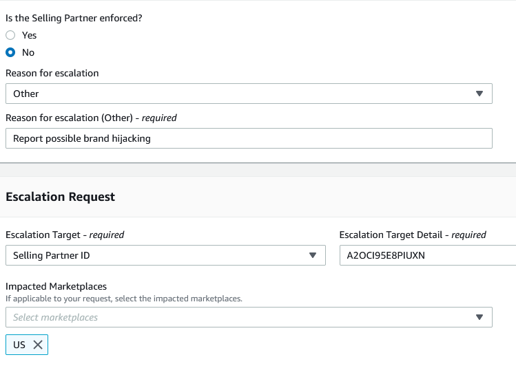
Task: Click the arrow icon in Select marketplaces box
Action: tap(479, 317)
